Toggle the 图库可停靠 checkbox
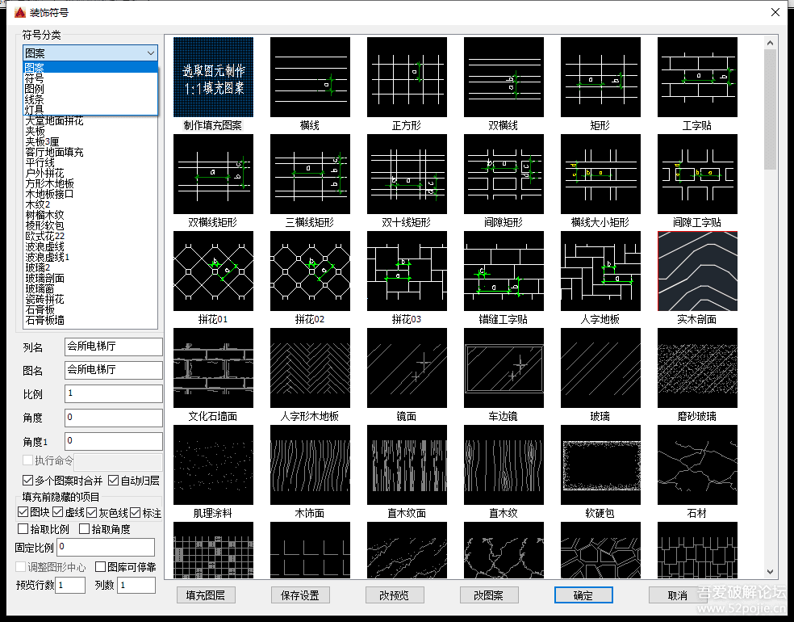This screenshot has height=622, width=794. pyautogui.click(x=101, y=567)
